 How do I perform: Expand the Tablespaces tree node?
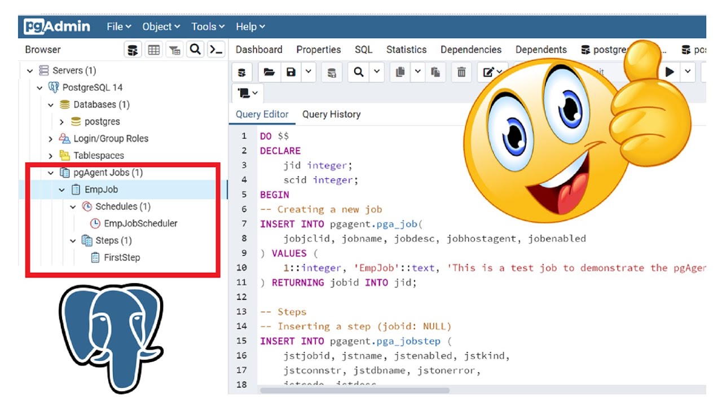(x=51, y=156)
